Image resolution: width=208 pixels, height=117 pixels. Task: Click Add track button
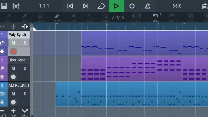13,112
